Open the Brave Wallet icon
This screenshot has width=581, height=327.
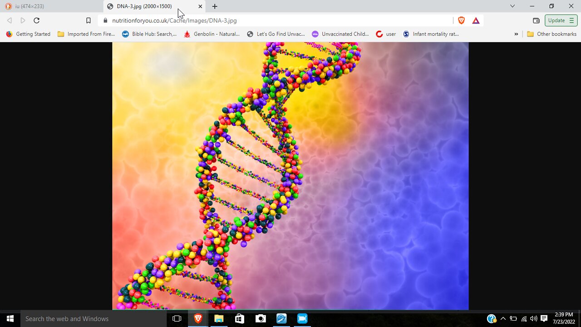point(536,20)
